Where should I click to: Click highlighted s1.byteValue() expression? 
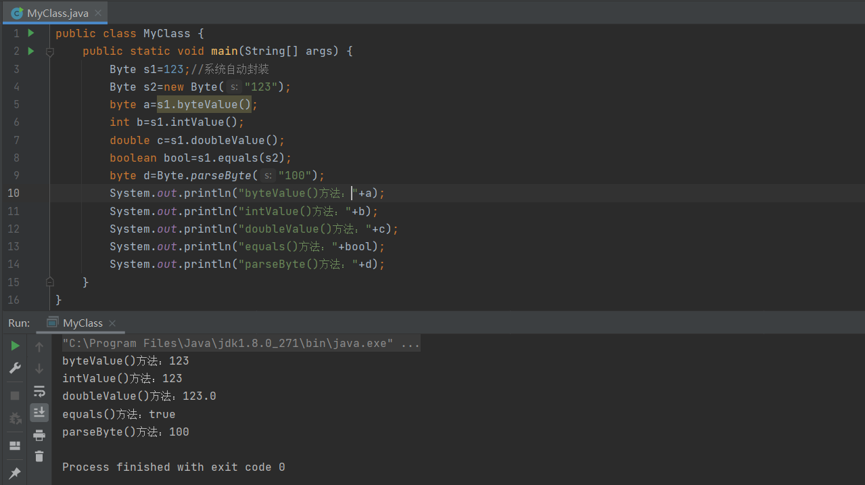204,105
